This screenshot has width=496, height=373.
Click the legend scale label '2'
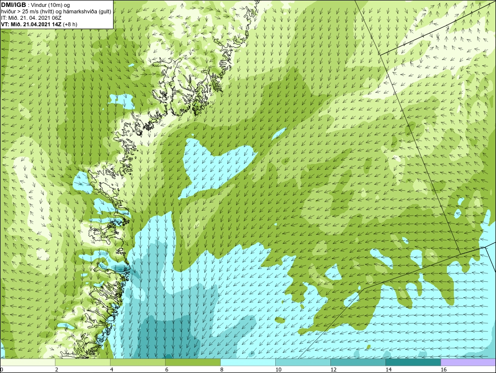pyautogui.click(x=57, y=370)
